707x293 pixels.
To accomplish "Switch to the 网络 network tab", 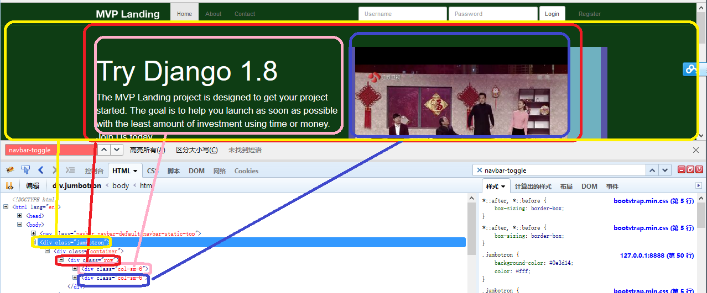I will 220,171.
